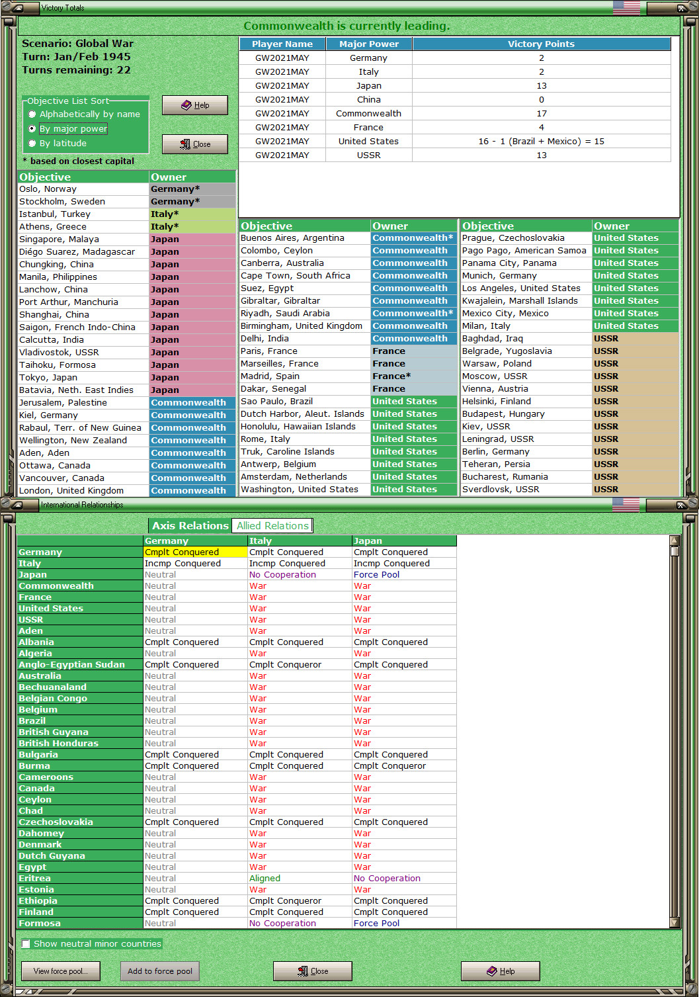
Task: Click the relations list scrollbar thumb
Action: click(675, 551)
